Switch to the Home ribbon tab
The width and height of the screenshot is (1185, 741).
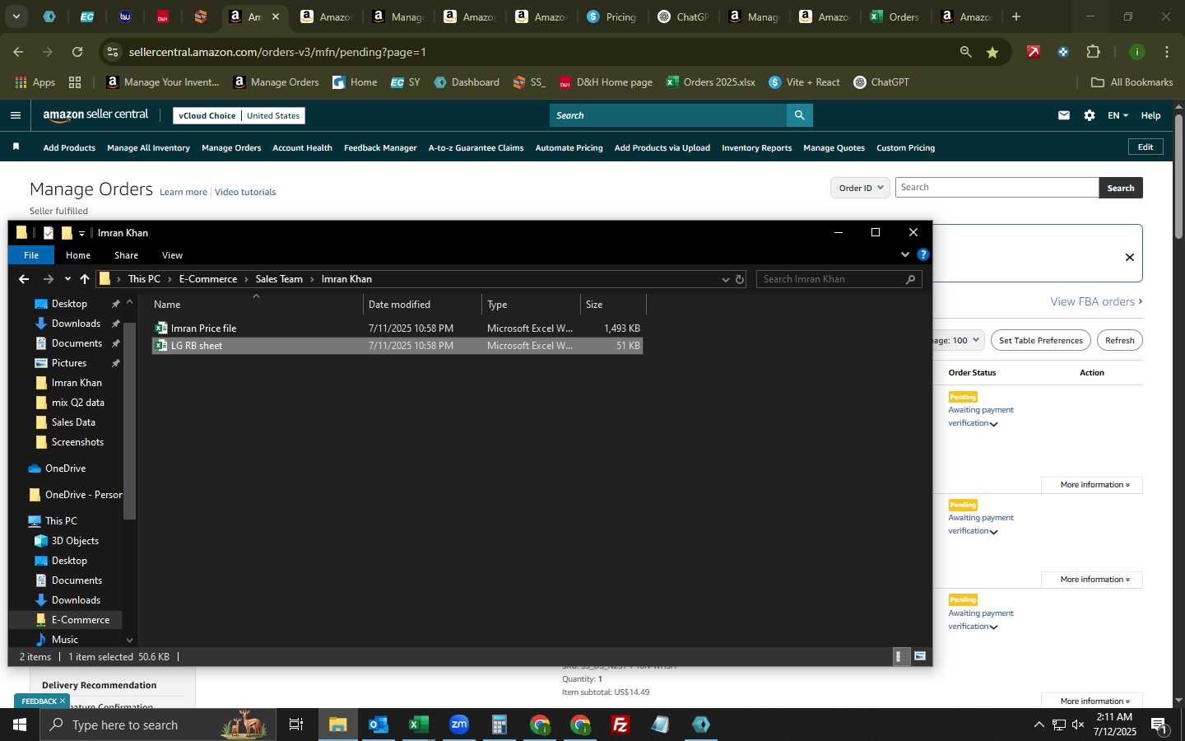78,255
